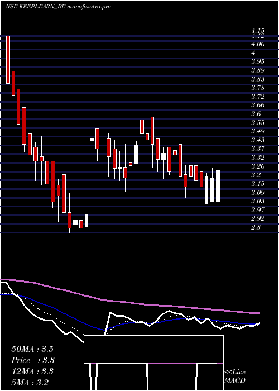Click the last white candlestick on the right
The image size is (279, 391).
[x=218, y=186]
